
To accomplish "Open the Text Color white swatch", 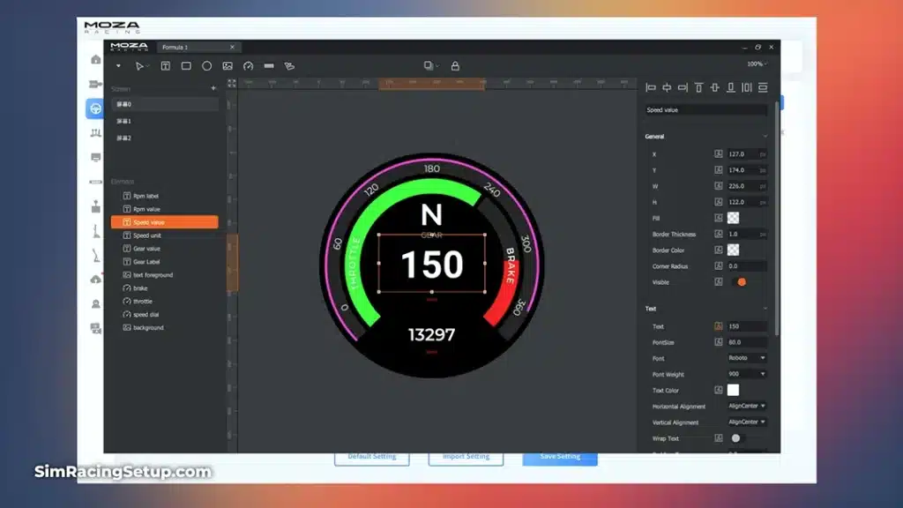I will coord(733,390).
